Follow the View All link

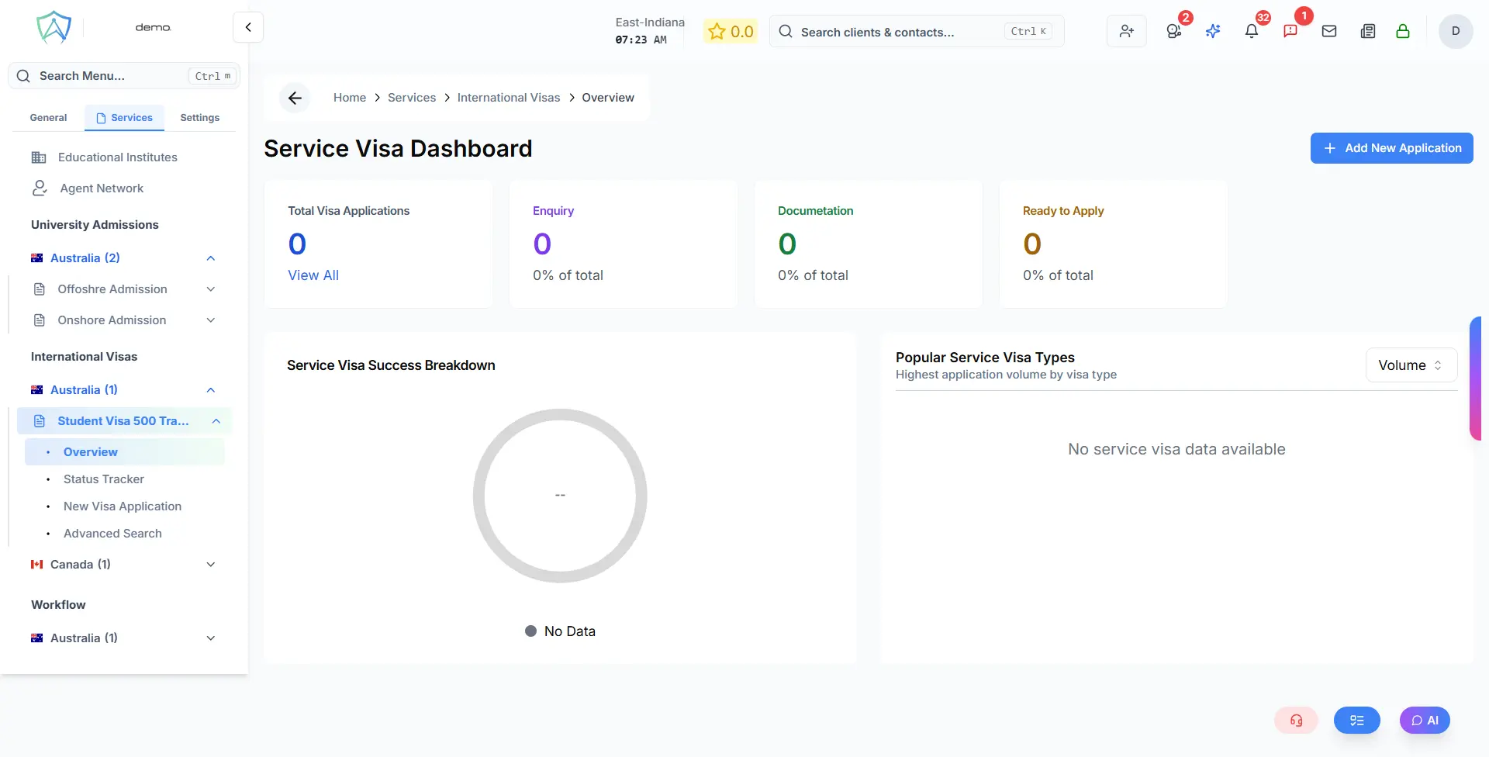313,275
